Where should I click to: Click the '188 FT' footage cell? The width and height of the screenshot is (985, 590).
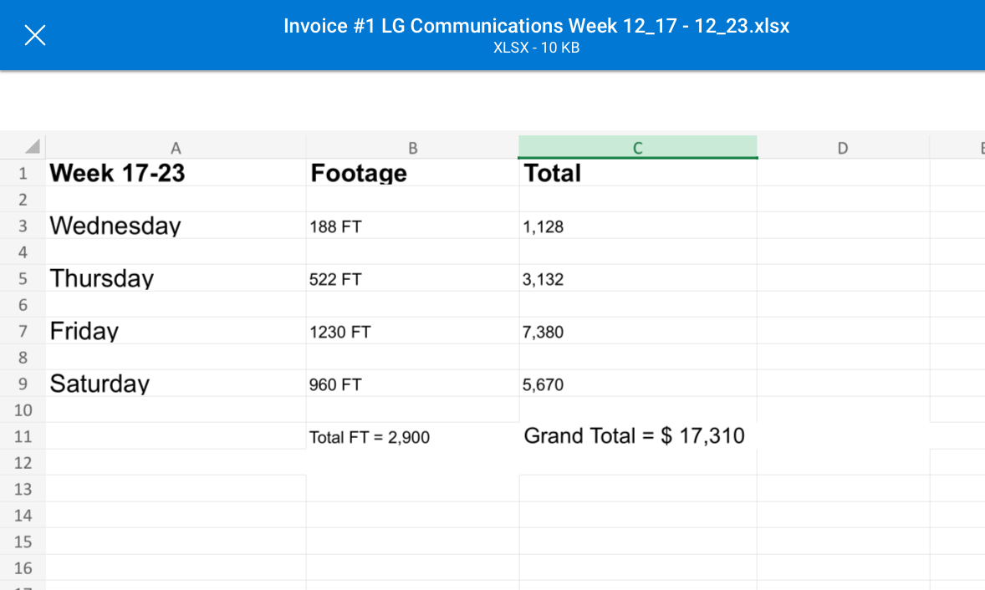coord(413,226)
